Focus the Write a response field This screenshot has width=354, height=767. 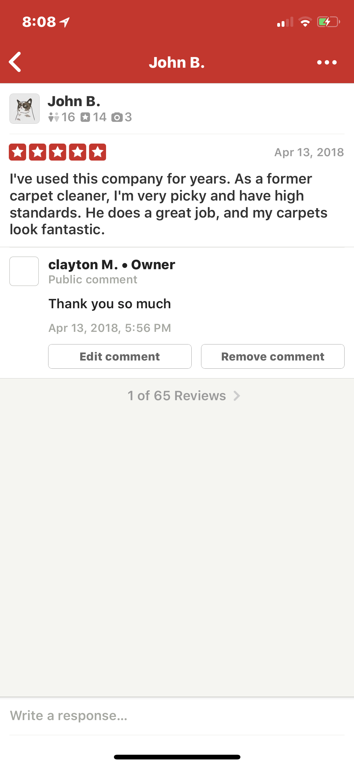176,716
